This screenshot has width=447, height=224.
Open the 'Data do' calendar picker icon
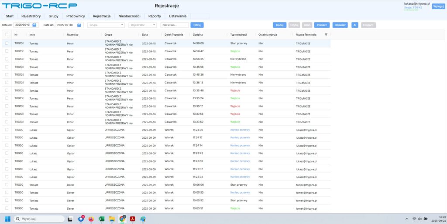(79, 25)
